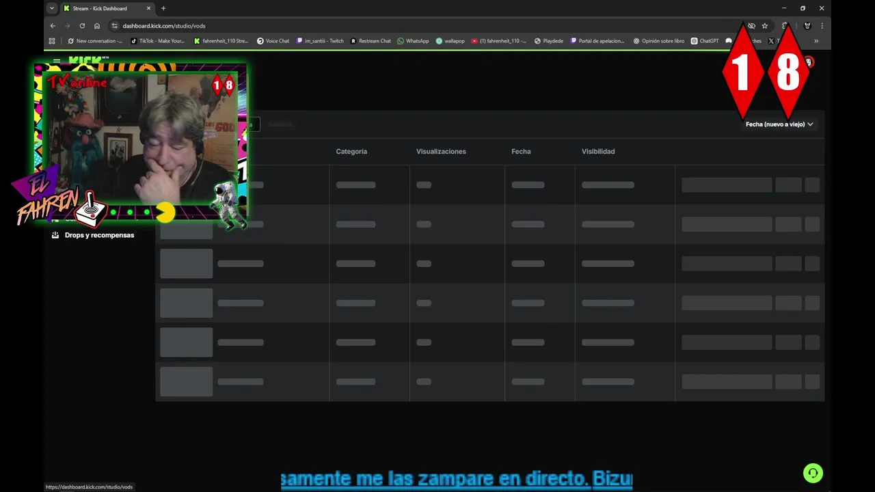The image size is (875, 492).
Task: Open the Voice Chat bookmark
Action: 273,41
